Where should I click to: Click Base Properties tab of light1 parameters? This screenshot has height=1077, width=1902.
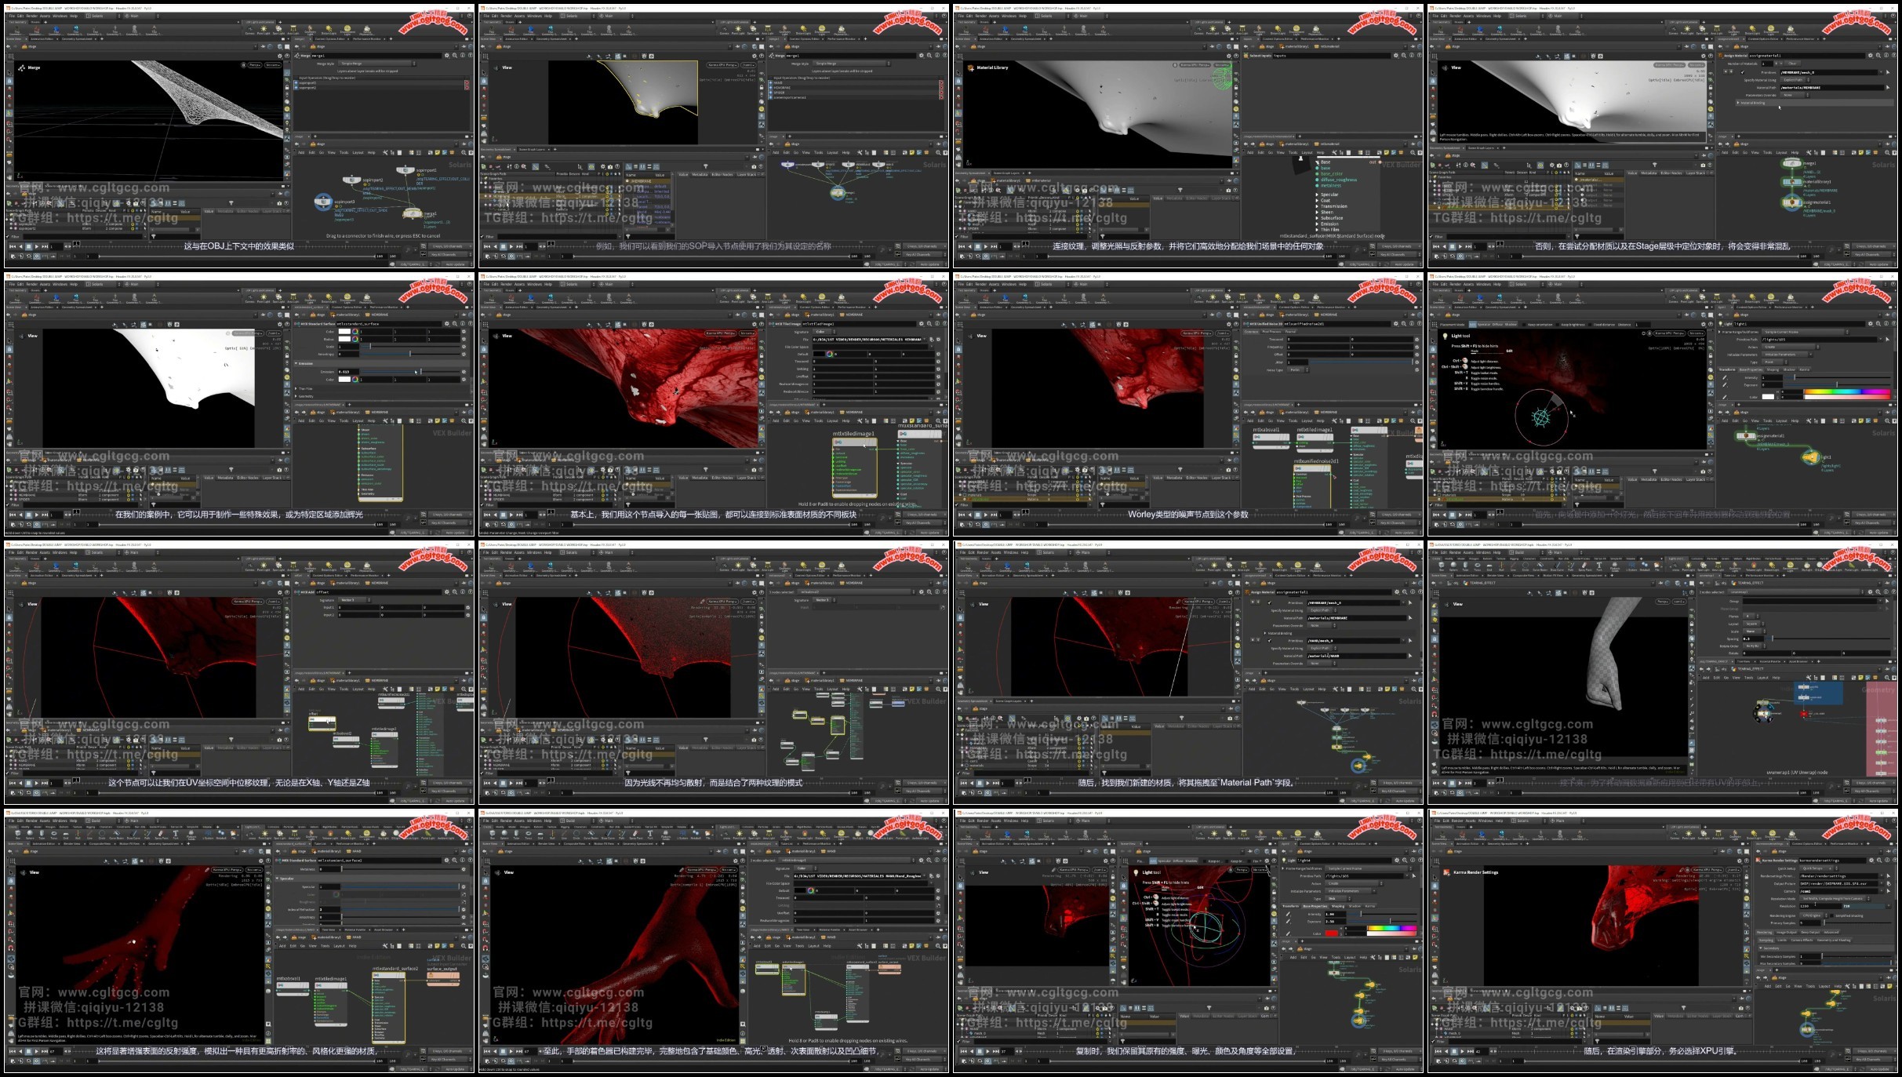point(1750,369)
